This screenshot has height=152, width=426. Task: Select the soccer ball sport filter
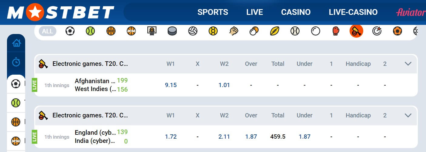[x=70, y=31]
